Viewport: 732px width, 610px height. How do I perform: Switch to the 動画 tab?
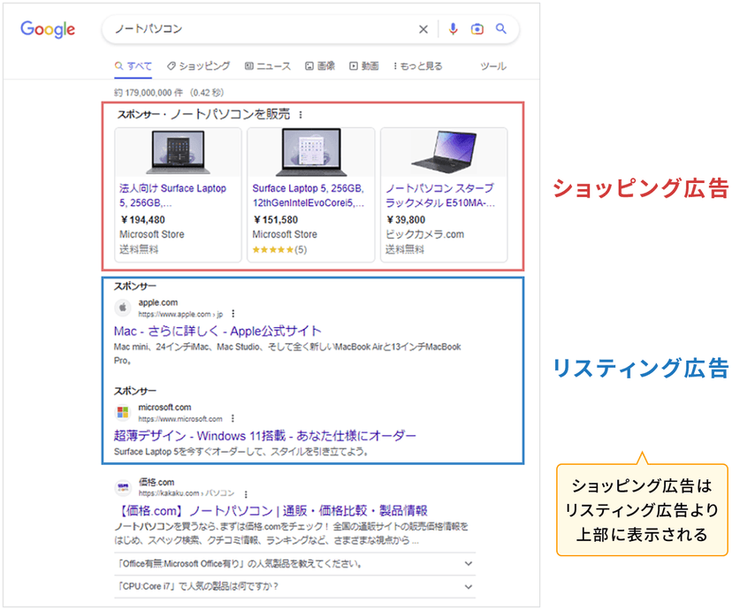tap(364, 66)
